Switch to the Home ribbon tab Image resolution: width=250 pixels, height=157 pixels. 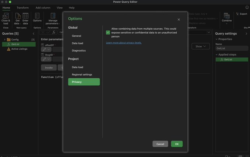tap(6, 8)
